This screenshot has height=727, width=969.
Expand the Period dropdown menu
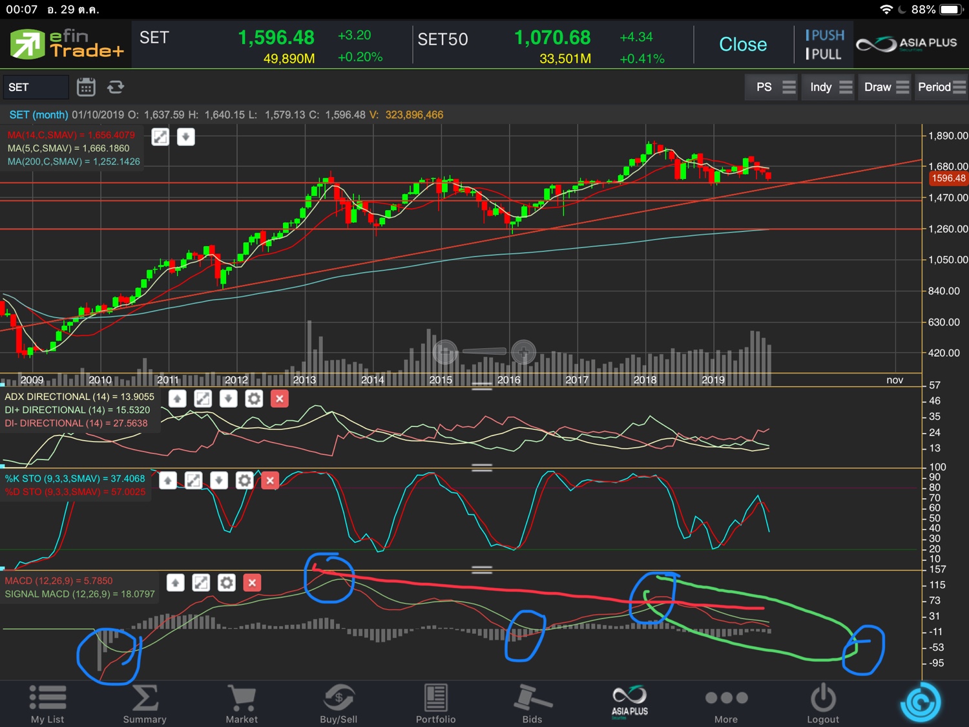941,87
